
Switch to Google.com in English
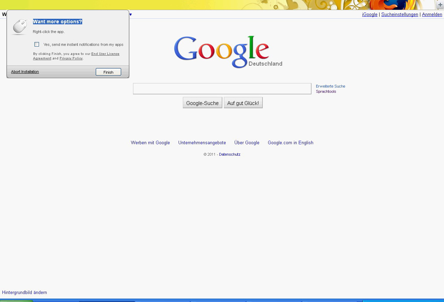[x=290, y=142]
